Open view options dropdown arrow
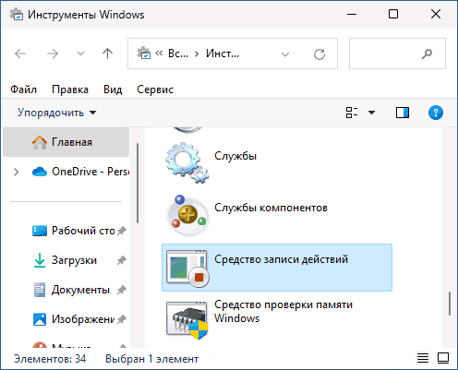This screenshot has width=458, height=370. click(371, 113)
